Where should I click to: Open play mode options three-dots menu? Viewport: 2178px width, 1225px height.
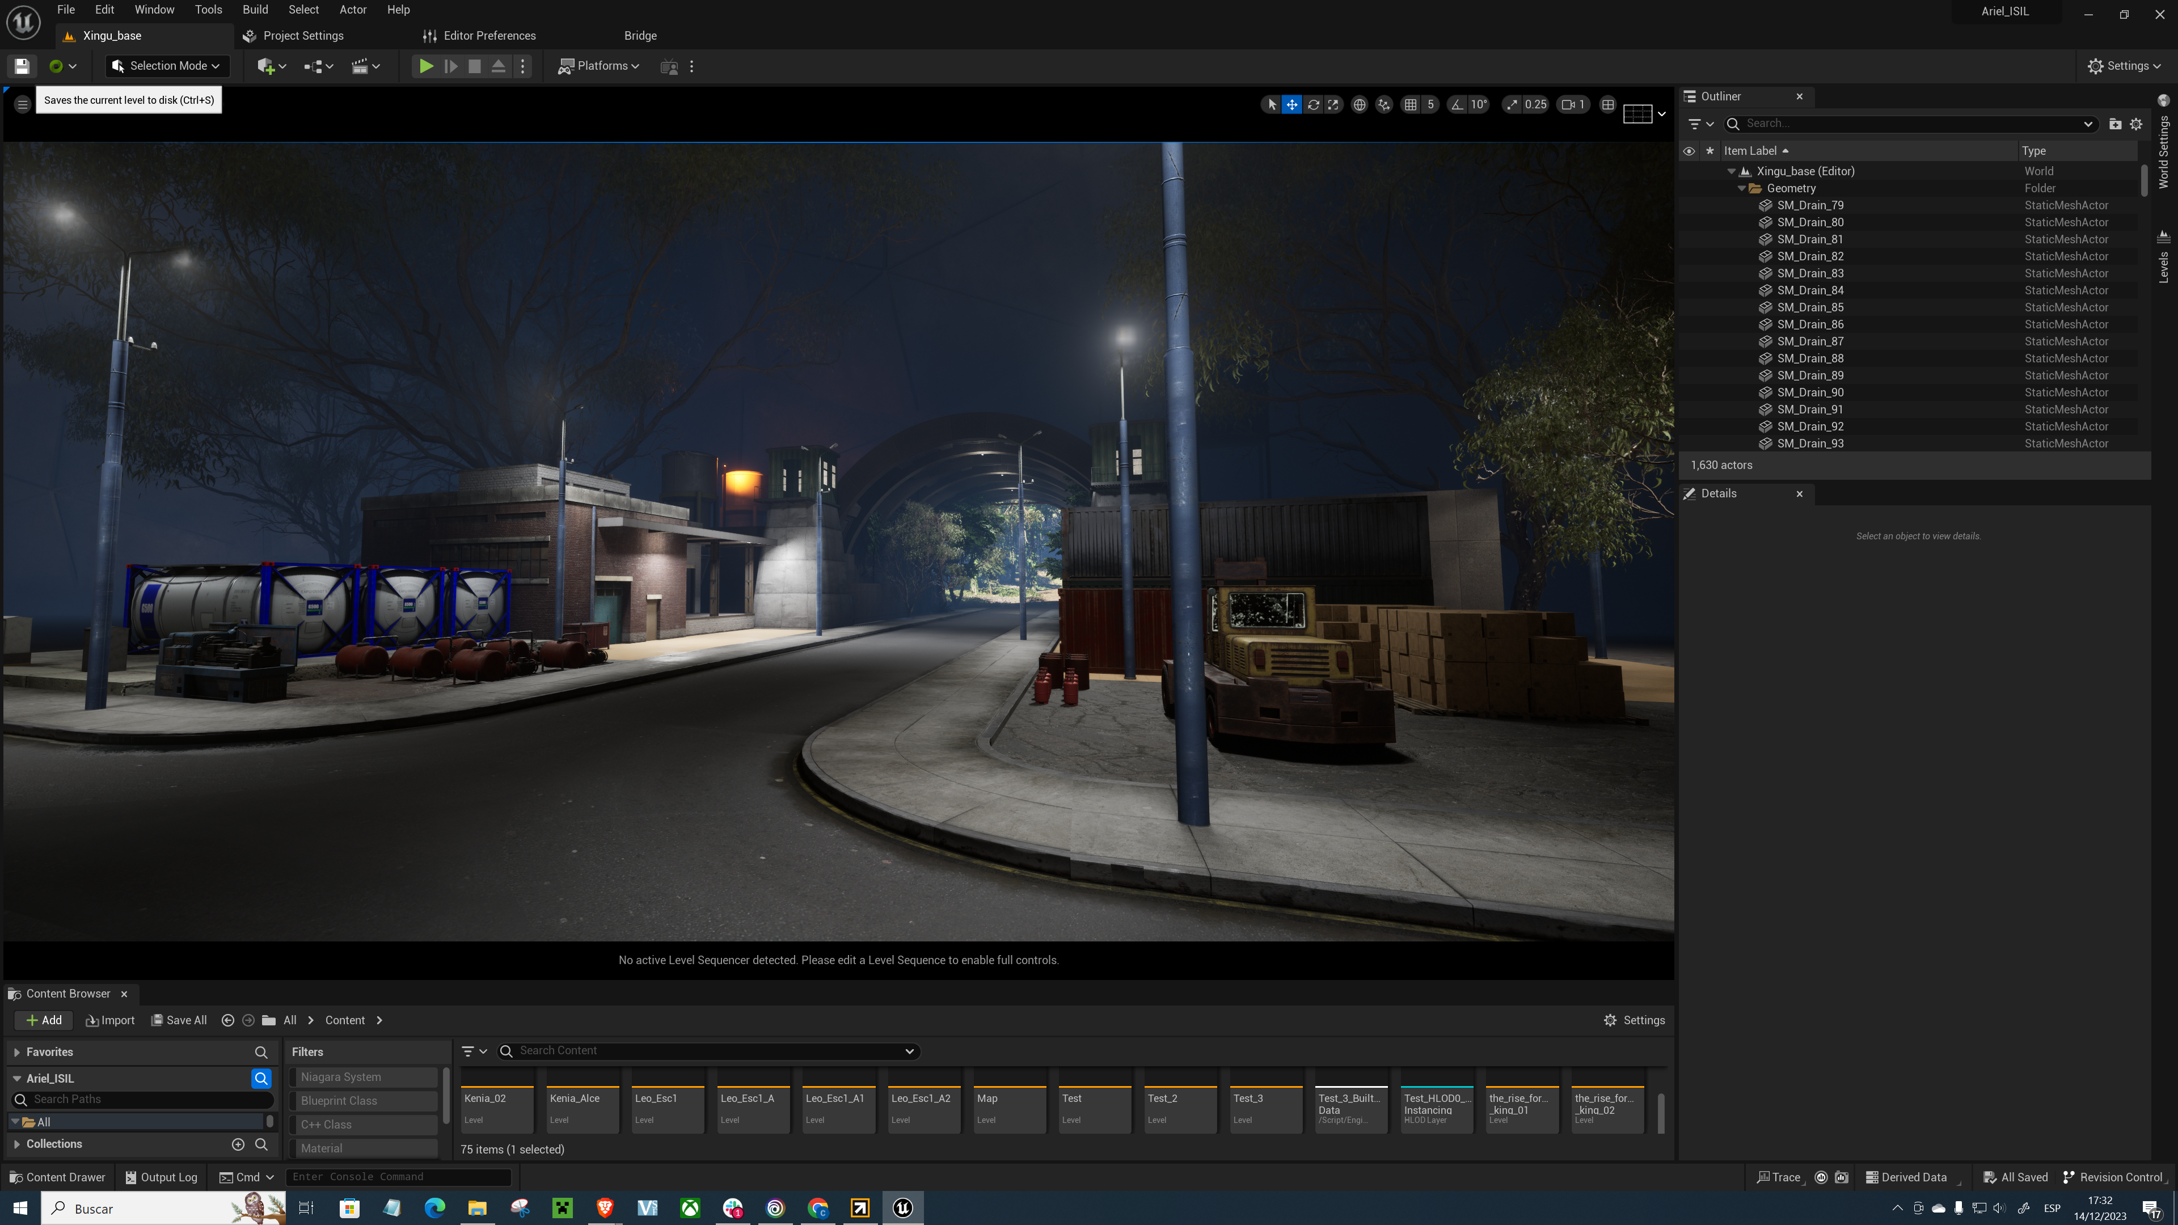tap(522, 66)
